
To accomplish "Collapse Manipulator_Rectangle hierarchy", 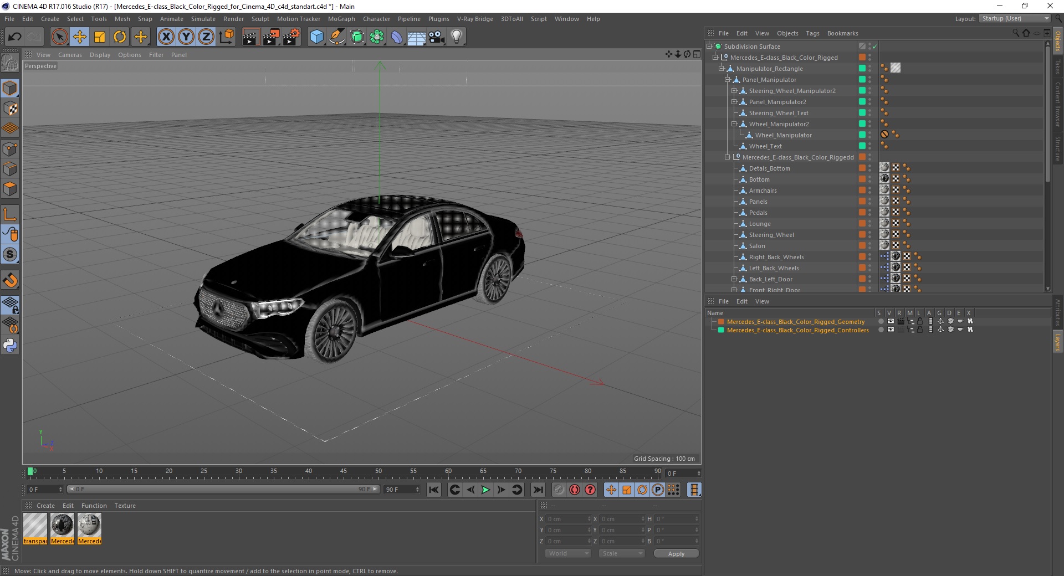I will click(722, 69).
